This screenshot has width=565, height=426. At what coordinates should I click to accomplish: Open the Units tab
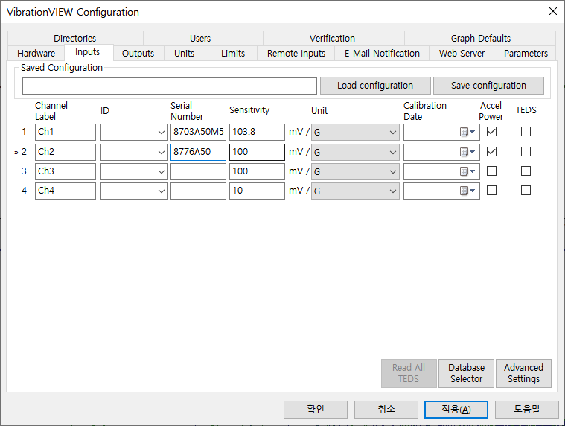pyautogui.click(x=184, y=54)
